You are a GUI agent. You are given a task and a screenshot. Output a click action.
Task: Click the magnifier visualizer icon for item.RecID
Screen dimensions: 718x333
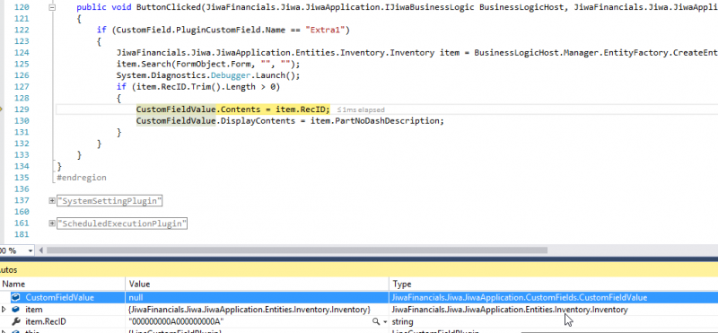click(x=376, y=322)
